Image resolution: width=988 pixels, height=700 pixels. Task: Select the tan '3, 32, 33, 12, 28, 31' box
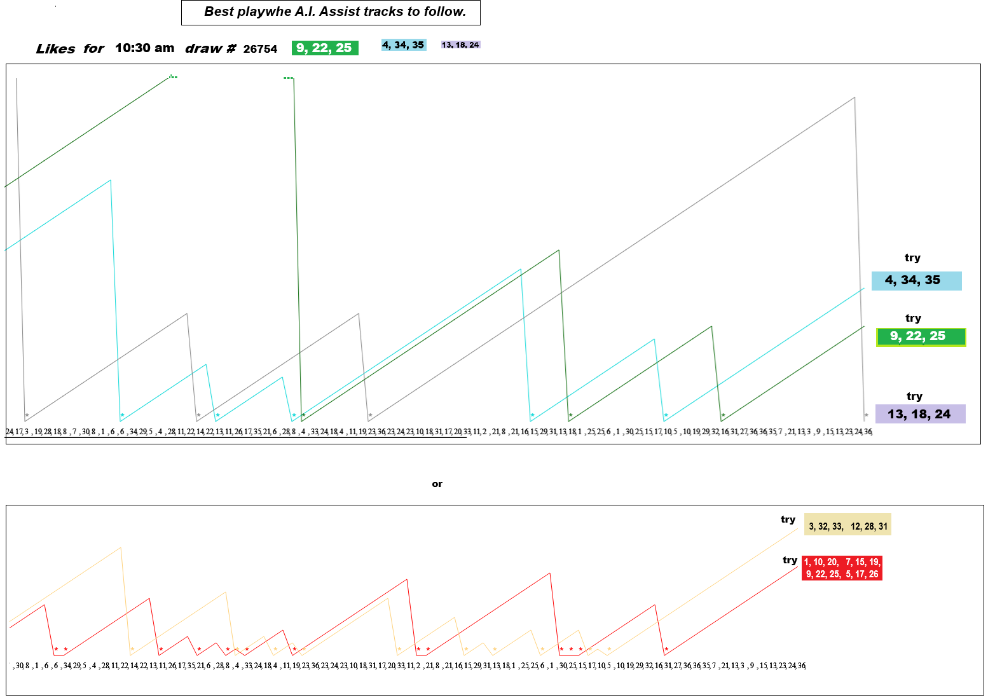point(847,525)
